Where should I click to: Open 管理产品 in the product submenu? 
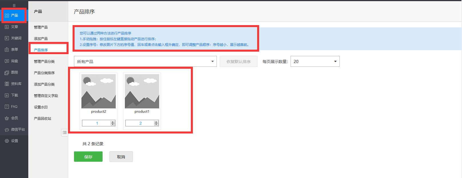click(x=41, y=27)
